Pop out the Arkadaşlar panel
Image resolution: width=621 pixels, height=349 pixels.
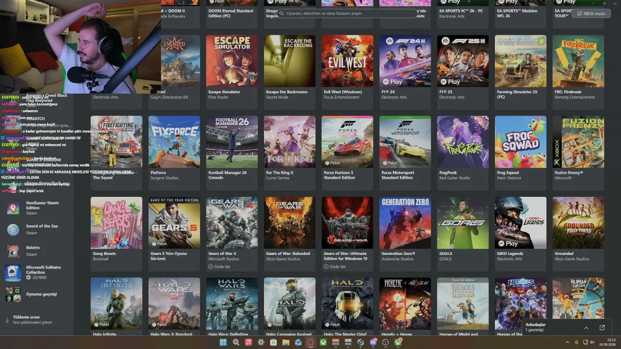pos(602,328)
